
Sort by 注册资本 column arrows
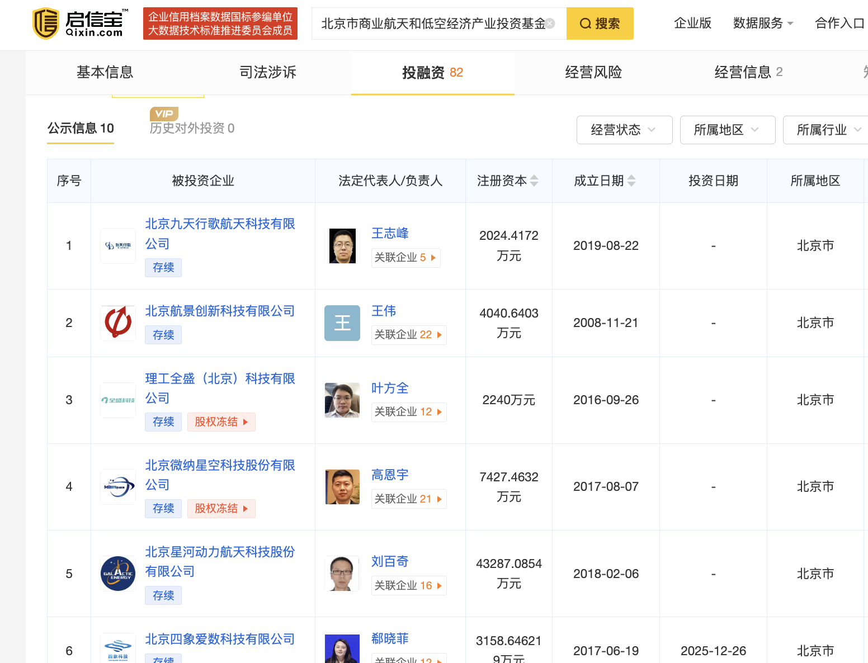click(x=534, y=181)
